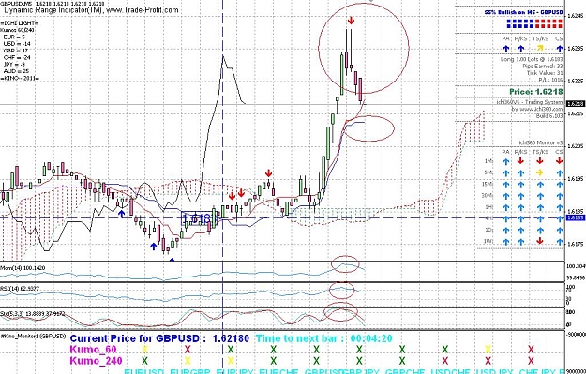This screenshot has width=586, height=374.
Task: Click the 1H row TS/KS up arrow
Action: (x=540, y=207)
